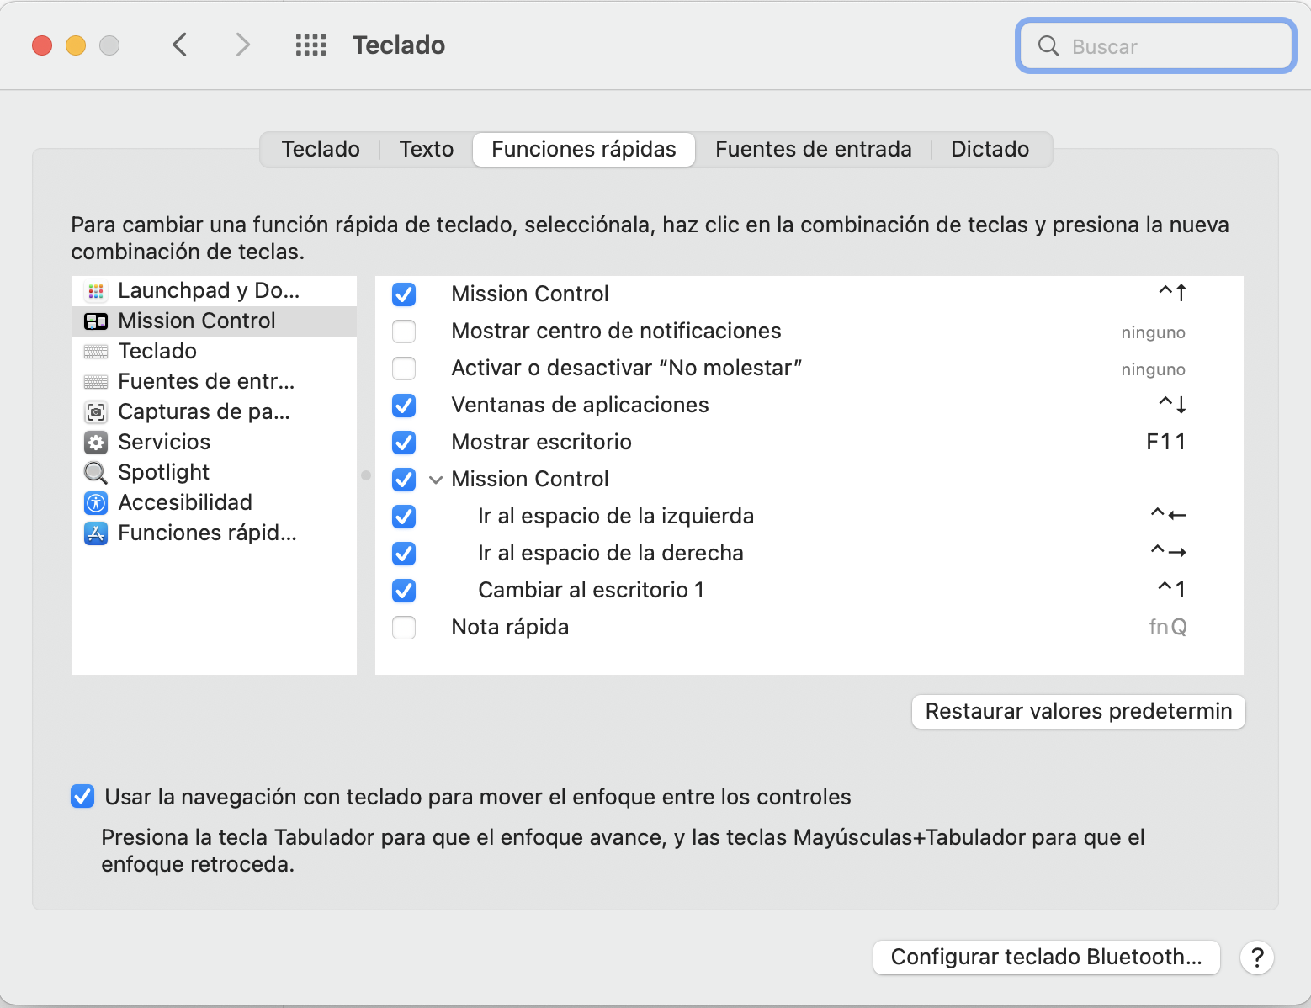Click the split divider handle between lists
Viewport: 1311px width, 1008px height.
(366, 475)
